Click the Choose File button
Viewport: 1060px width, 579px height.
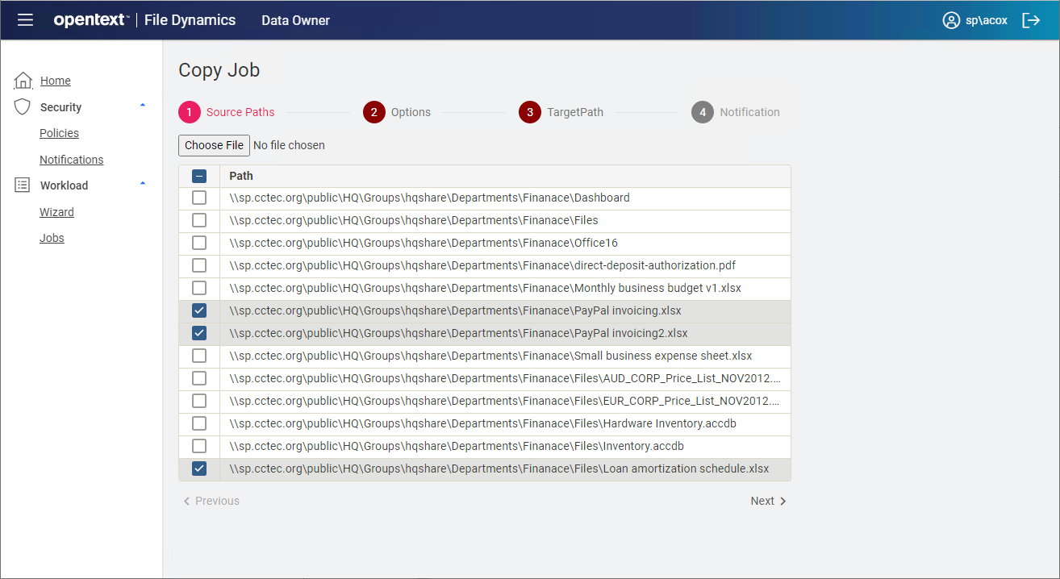coord(214,145)
